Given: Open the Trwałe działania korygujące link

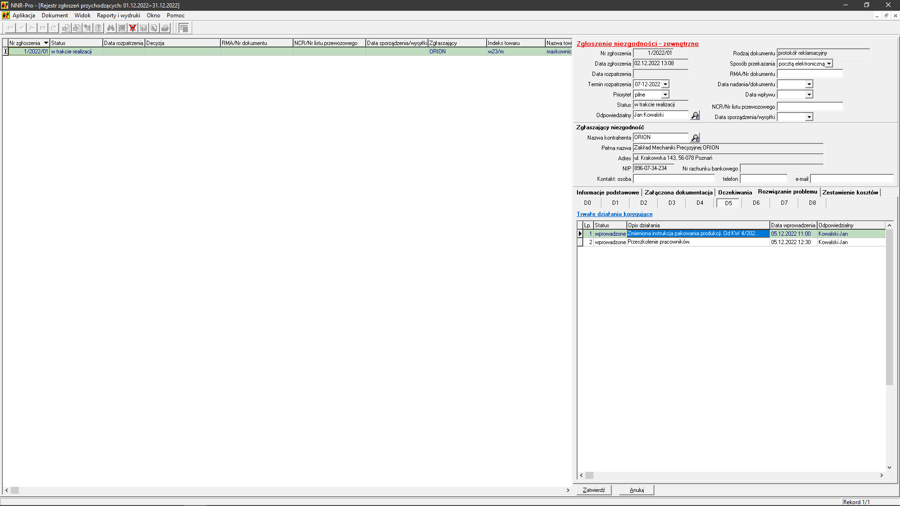Looking at the screenshot, I should pos(614,214).
